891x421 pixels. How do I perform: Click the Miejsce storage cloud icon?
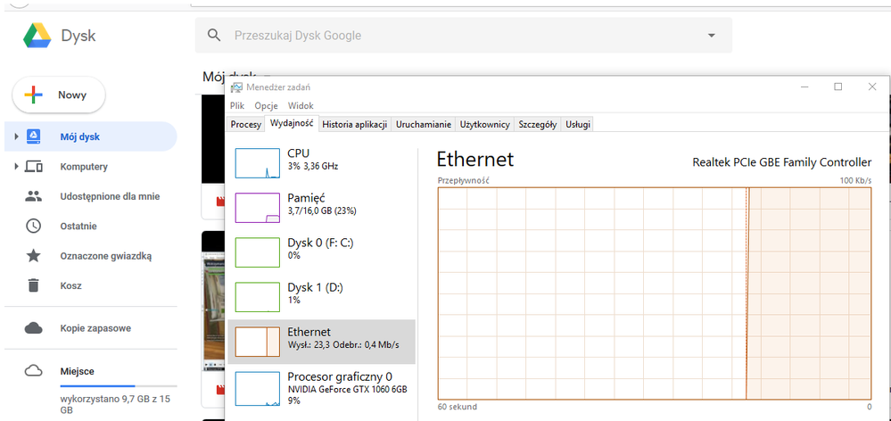tap(34, 371)
